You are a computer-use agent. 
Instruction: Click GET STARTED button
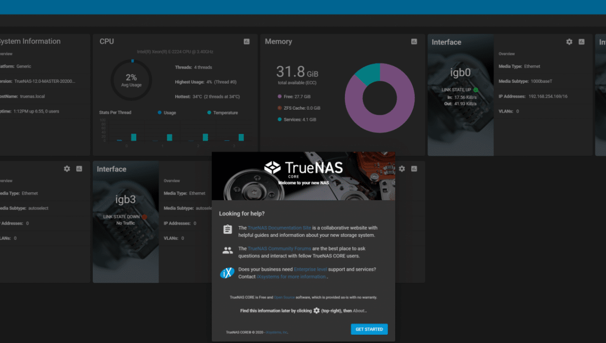[x=369, y=329]
